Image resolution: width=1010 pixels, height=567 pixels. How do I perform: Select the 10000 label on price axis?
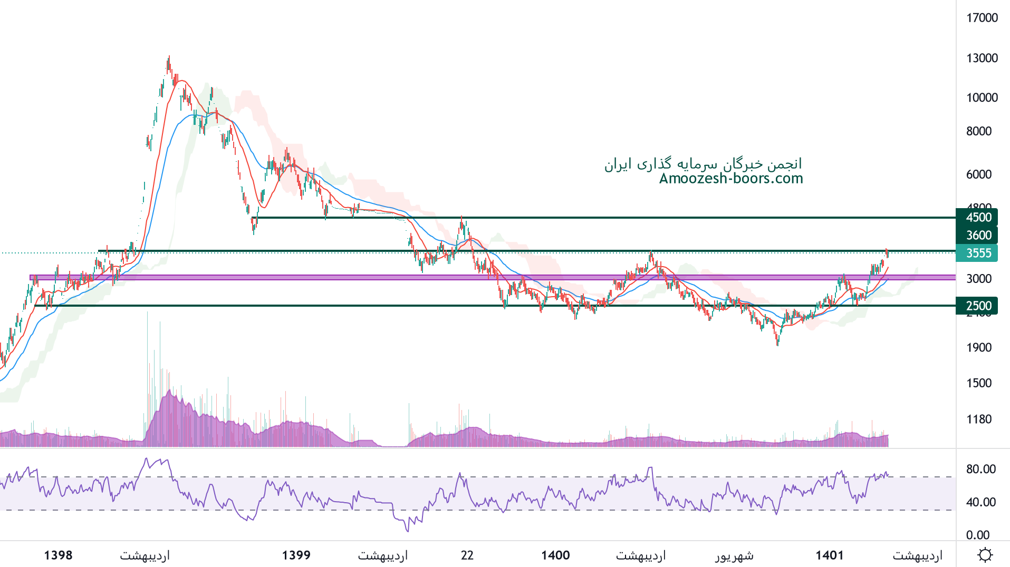coord(982,97)
